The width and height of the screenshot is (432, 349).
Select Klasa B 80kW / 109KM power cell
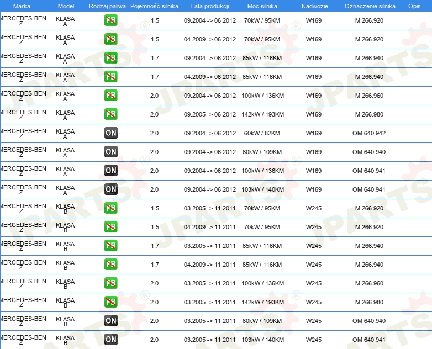pyautogui.click(x=262, y=321)
